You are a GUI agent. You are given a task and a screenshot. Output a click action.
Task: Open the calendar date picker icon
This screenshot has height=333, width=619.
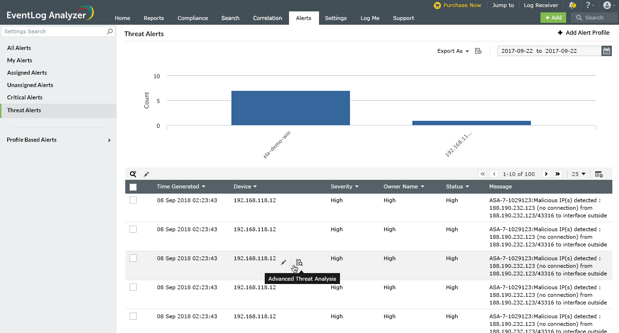click(606, 51)
